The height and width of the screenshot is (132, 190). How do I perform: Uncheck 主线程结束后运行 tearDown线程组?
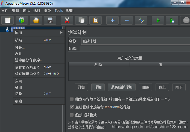[x=72, y=107]
